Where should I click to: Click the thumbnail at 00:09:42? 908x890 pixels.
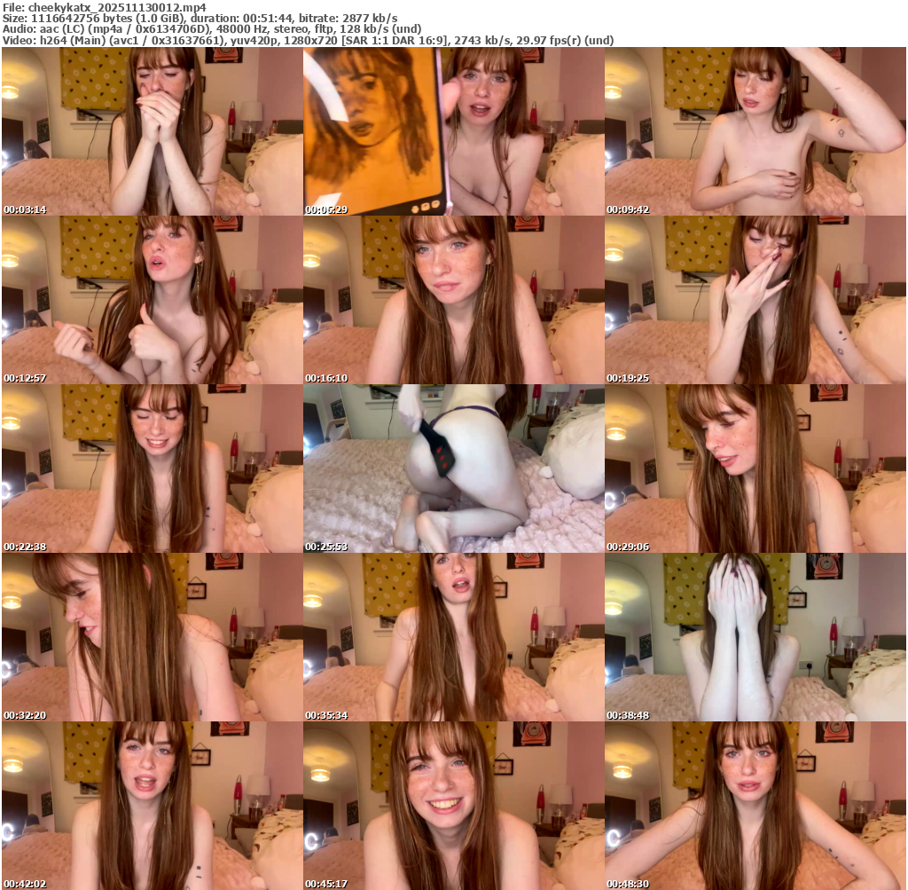tap(755, 131)
